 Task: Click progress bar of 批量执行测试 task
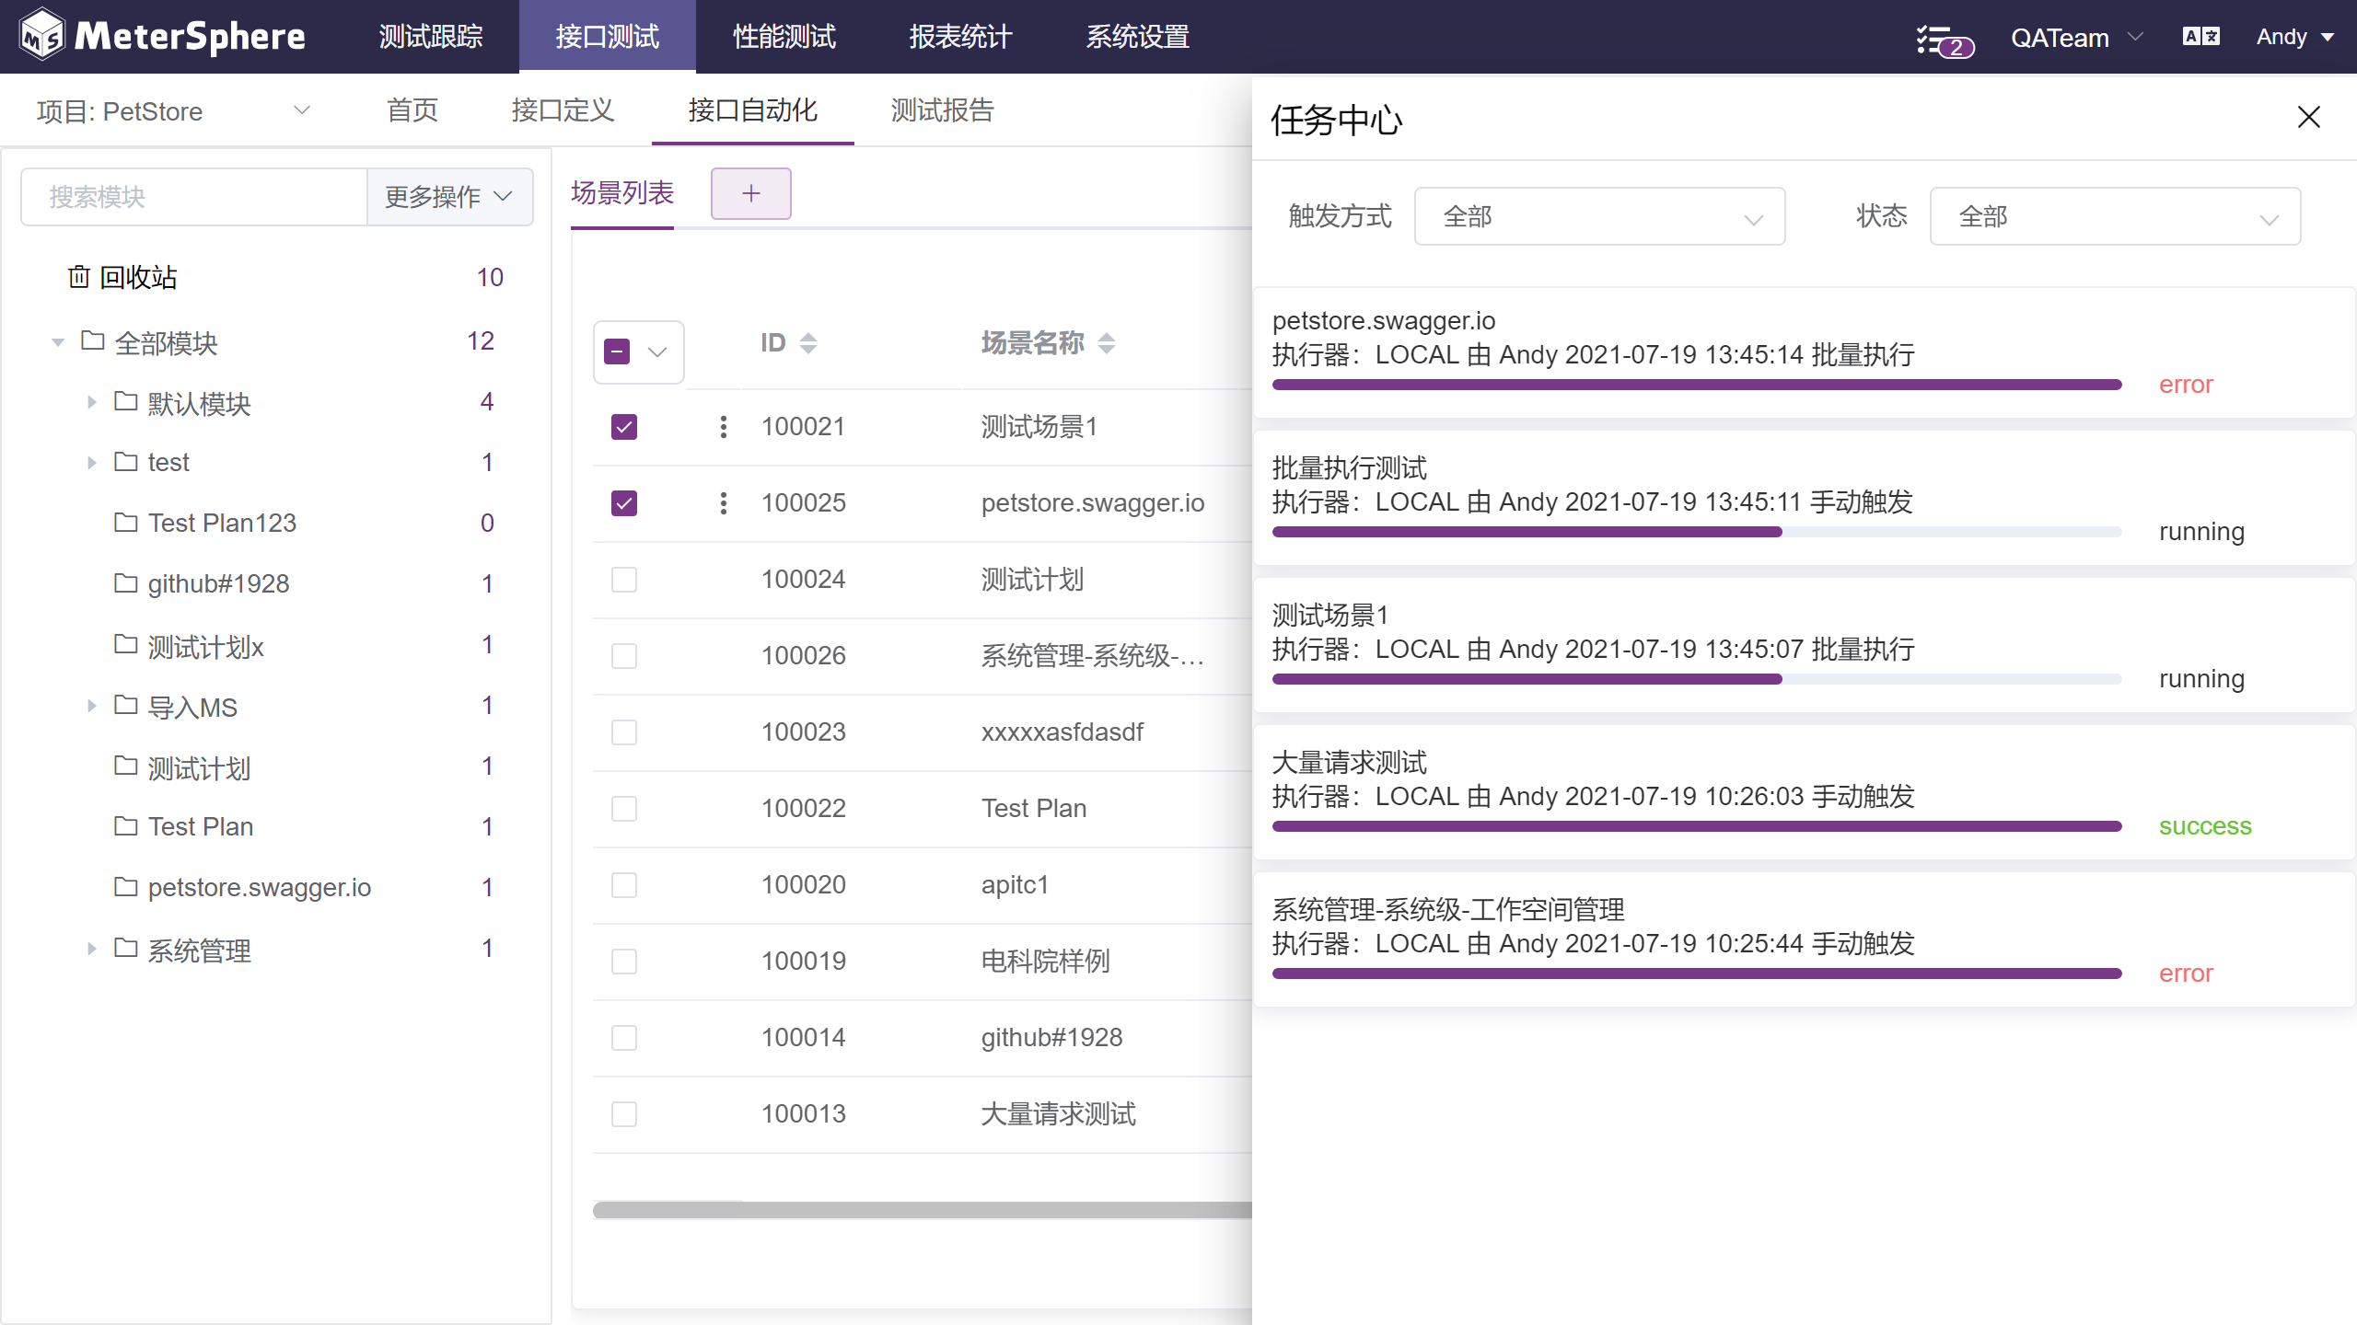point(1697,532)
